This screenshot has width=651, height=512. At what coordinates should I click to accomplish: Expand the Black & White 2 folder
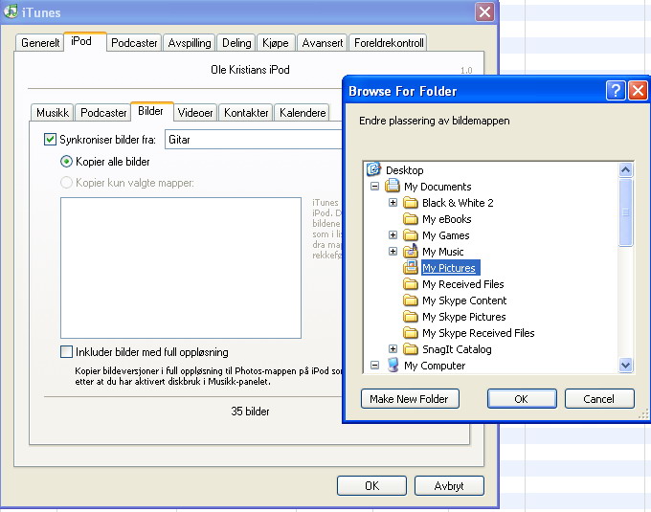click(393, 203)
